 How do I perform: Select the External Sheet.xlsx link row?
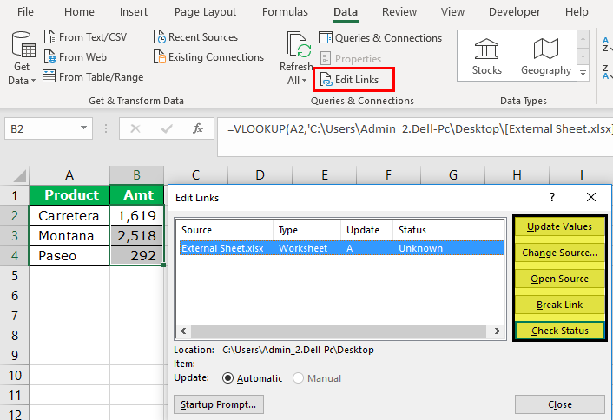point(342,248)
